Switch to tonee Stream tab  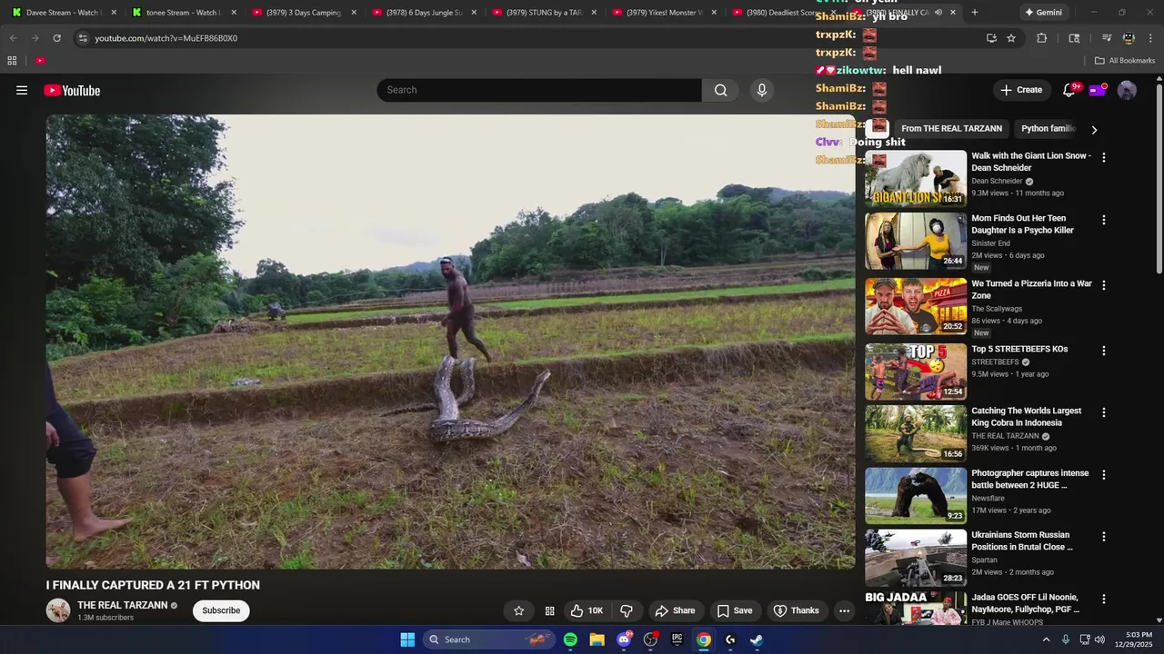pos(182,13)
